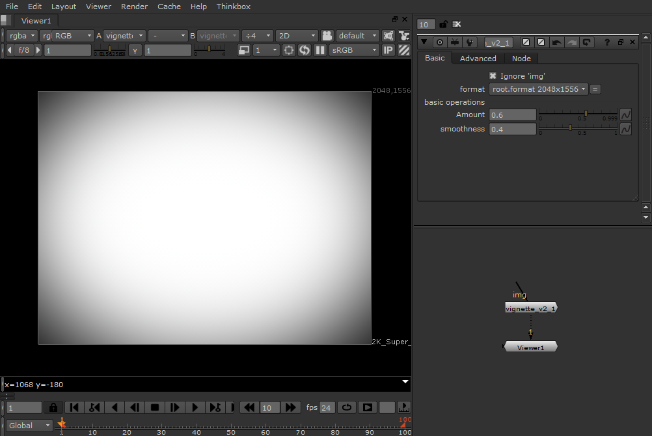Click the wrench edit node icon
Screen dimensions: 652x436
pyautogui.click(x=470, y=42)
